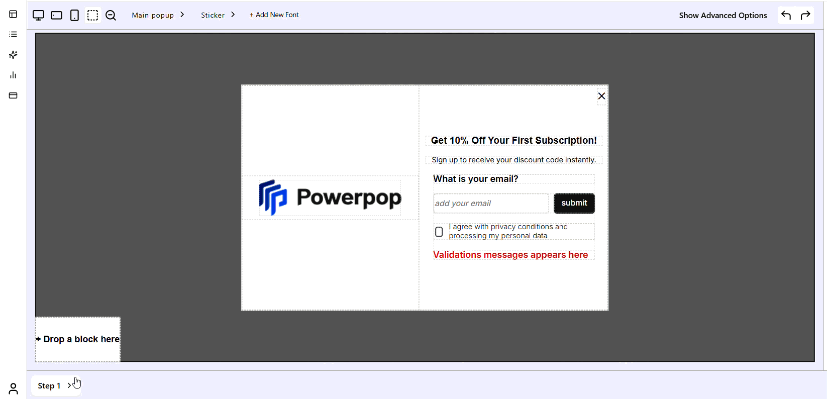827x399 pixels.
Task: Open the user account icon
Action: click(x=13, y=388)
